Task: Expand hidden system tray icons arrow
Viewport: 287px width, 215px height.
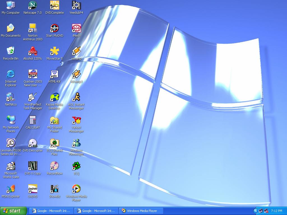Action: point(256,211)
